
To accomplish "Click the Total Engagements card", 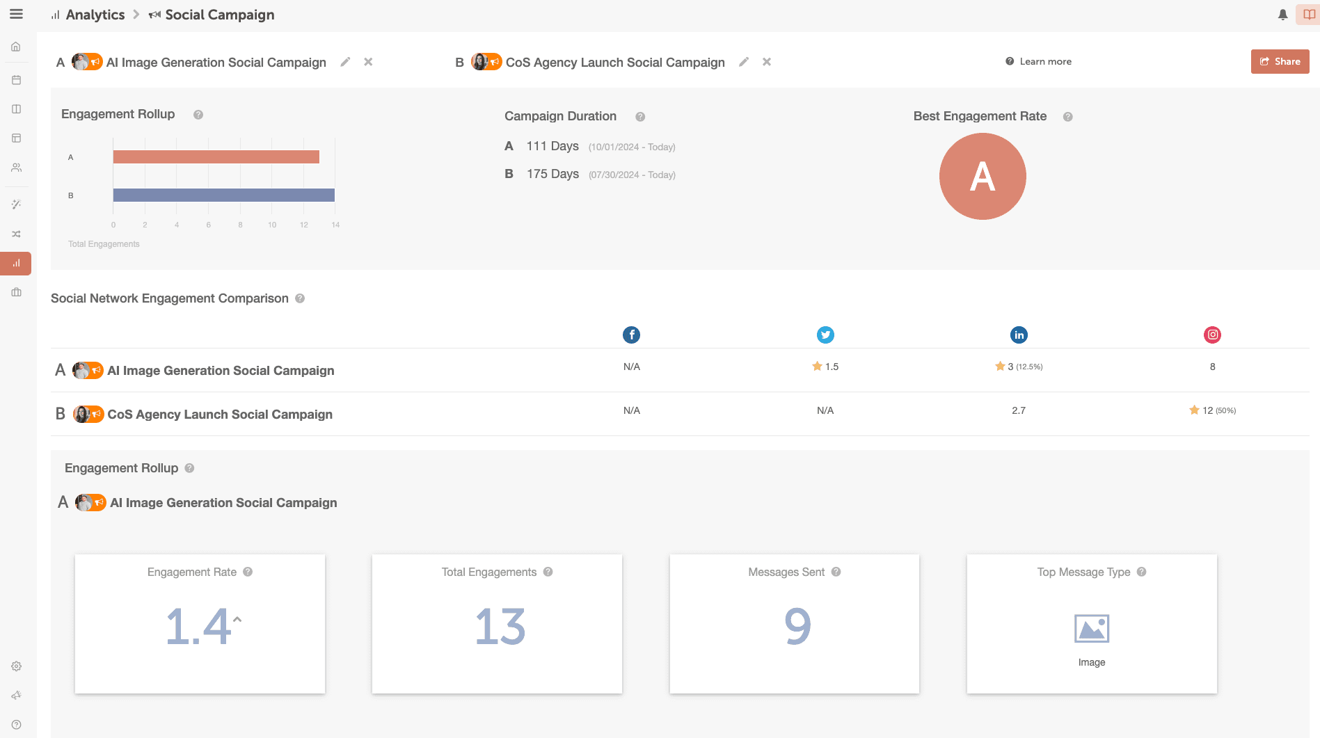I will [x=497, y=623].
